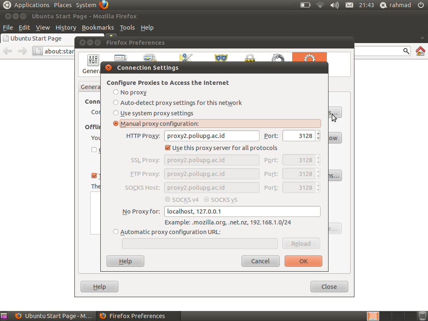Decrease the HTTP proxy port with down arrow
The image size is (428, 321).
click(x=318, y=138)
